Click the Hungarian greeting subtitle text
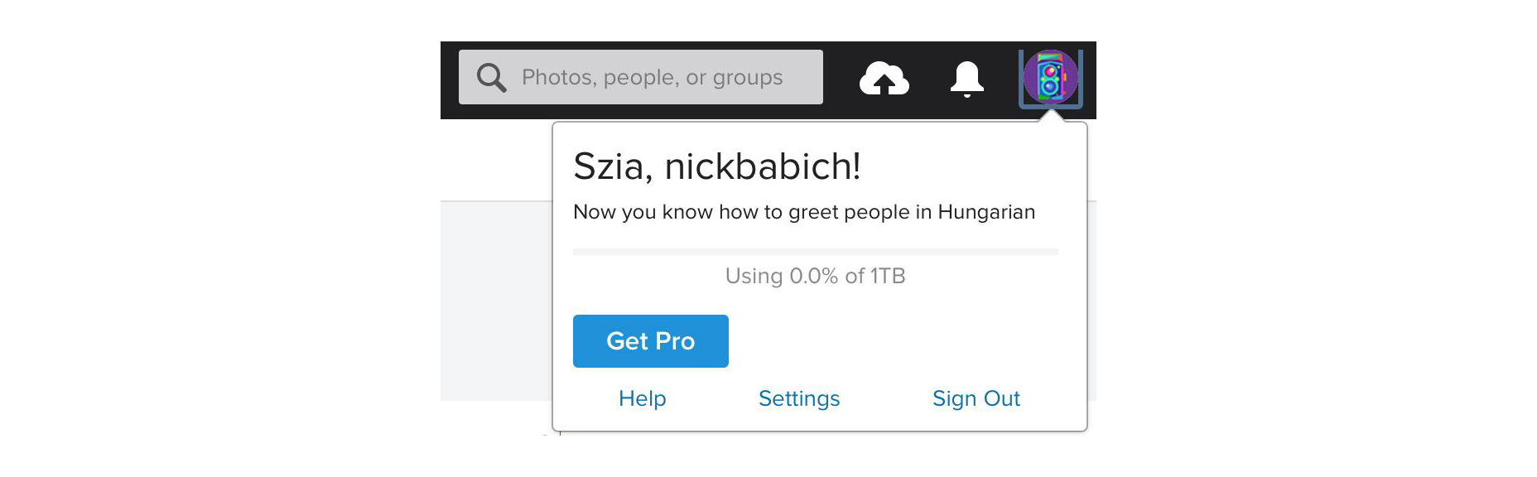Screen dimensions: 1537x477 tap(803, 212)
